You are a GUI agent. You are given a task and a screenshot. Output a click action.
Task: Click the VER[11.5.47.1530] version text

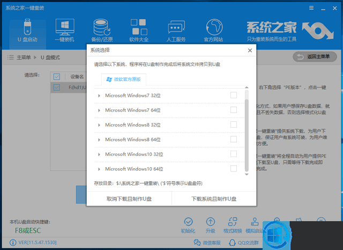38,243
